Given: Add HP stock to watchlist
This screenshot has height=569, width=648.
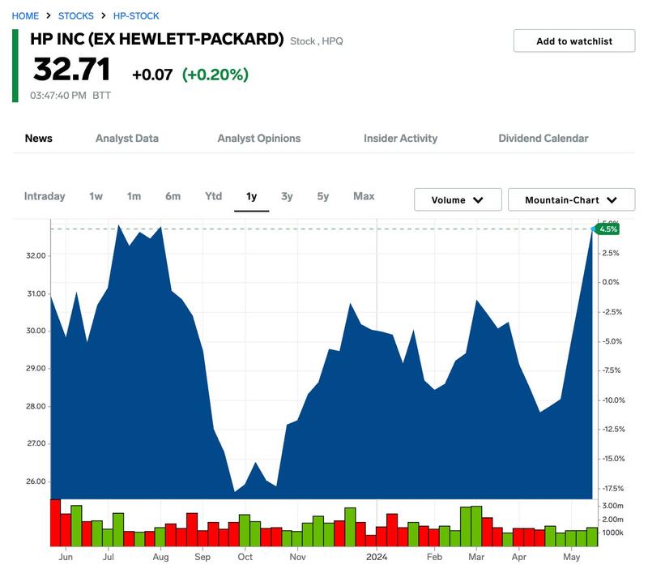Looking at the screenshot, I should [x=574, y=41].
